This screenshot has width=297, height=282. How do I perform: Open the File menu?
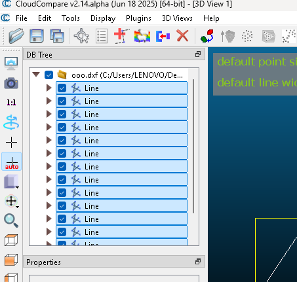[x=22, y=18]
